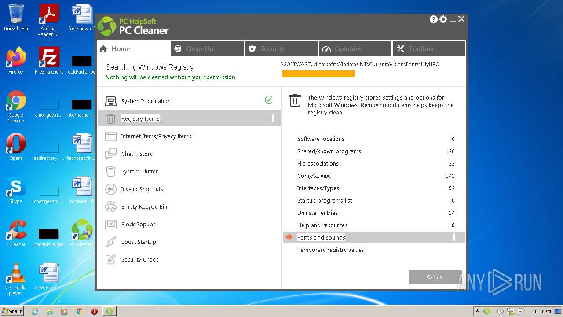Viewport: 563px width, 317px height.
Task: Click the 'Uninstall entries' registry row
Action: [374, 213]
